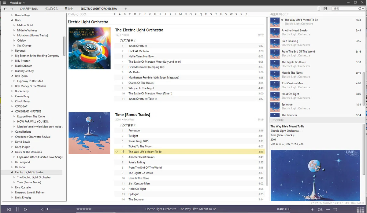Open Time [Bonus Tracks] album title
The height and width of the screenshot is (213, 367).
(x=132, y=115)
